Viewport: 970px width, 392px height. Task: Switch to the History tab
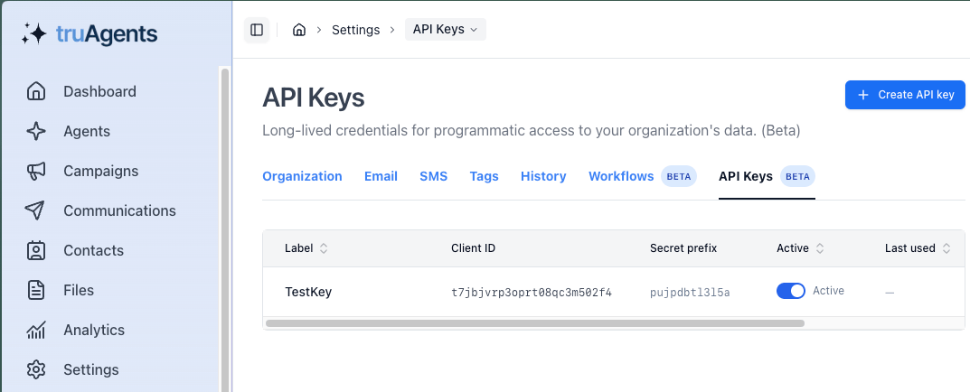(543, 176)
